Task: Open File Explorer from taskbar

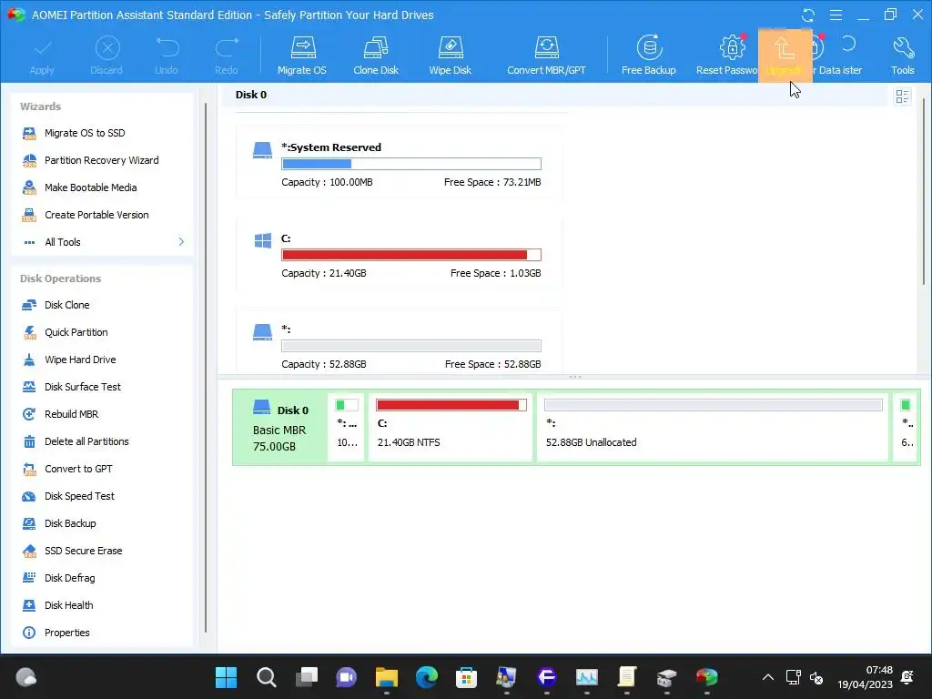Action: pos(386,677)
